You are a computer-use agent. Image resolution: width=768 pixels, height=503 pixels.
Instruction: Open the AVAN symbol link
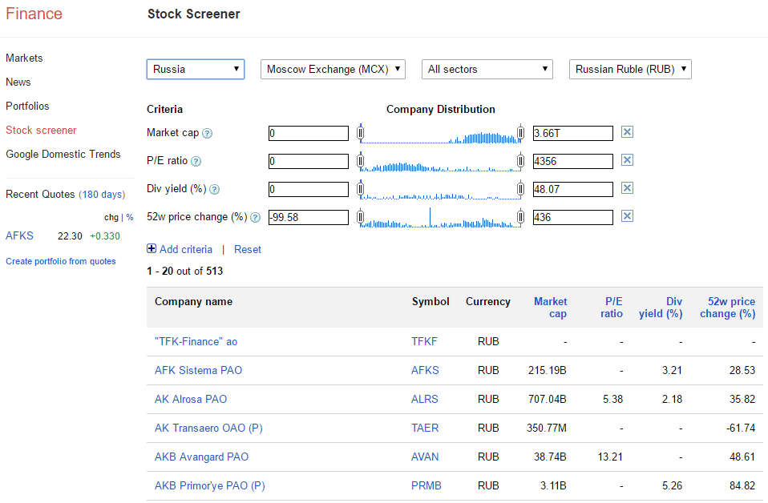click(x=425, y=457)
